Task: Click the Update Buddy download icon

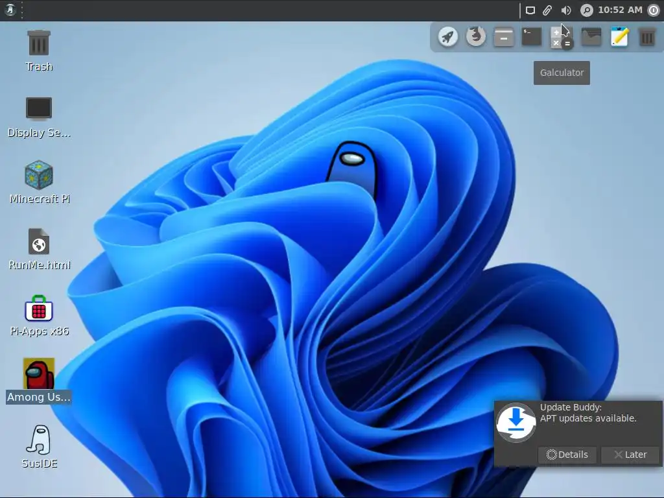Action: 516,422
